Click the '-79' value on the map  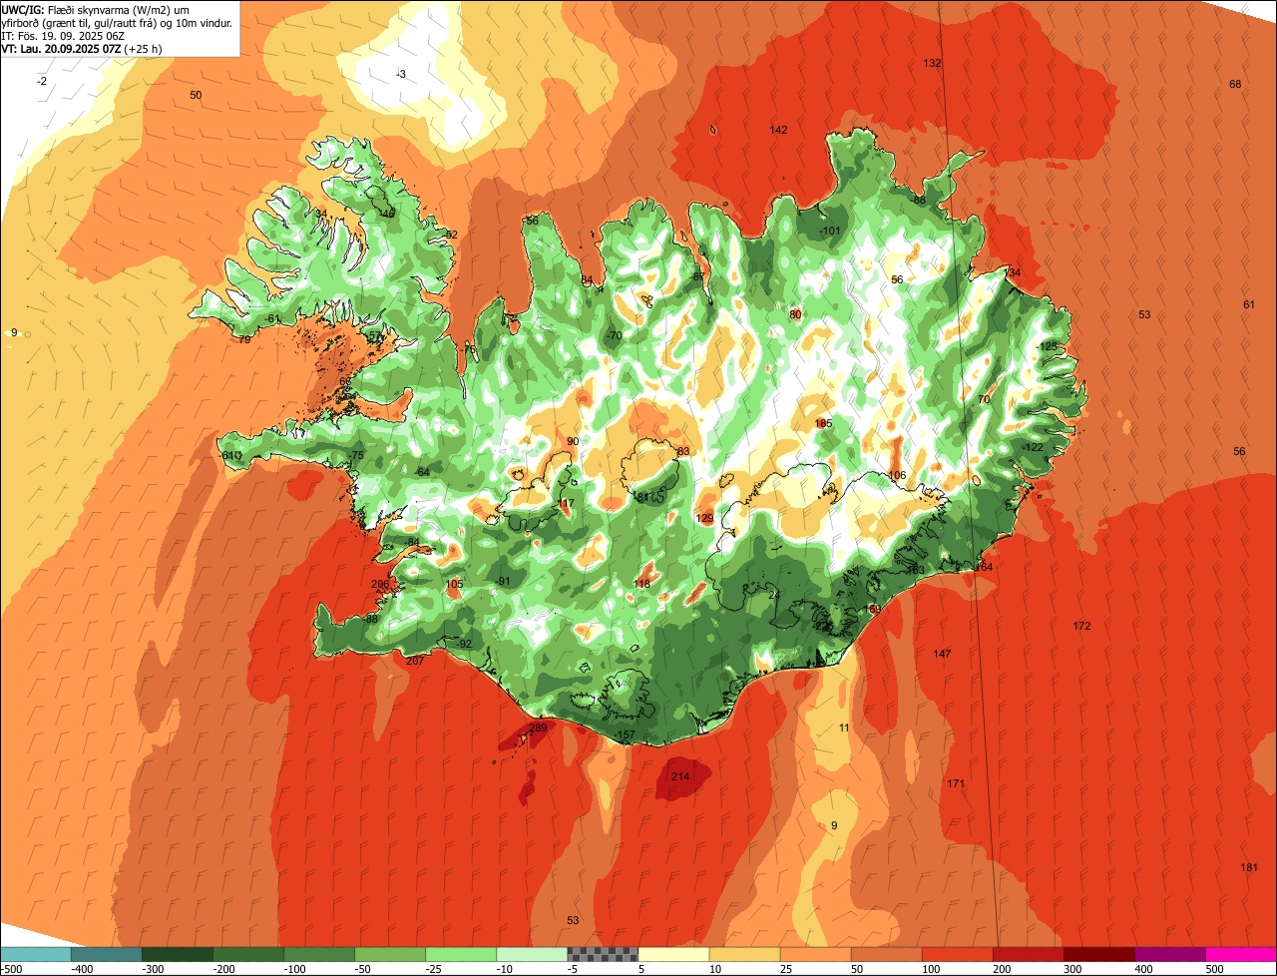pyautogui.click(x=244, y=340)
